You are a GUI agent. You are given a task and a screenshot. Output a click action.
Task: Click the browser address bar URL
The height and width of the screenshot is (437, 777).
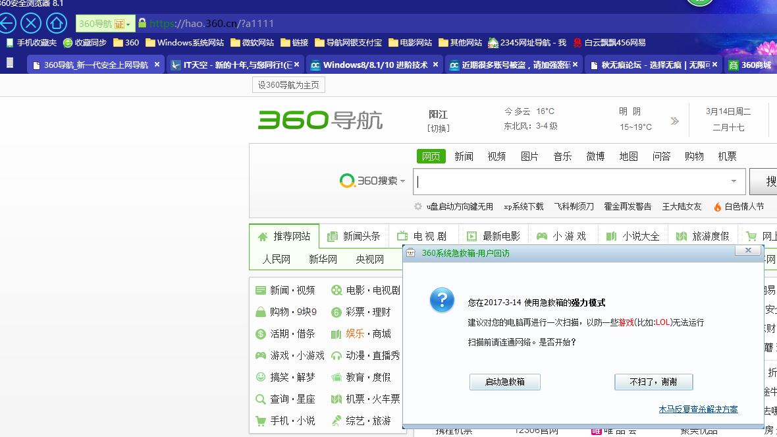click(211, 23)
